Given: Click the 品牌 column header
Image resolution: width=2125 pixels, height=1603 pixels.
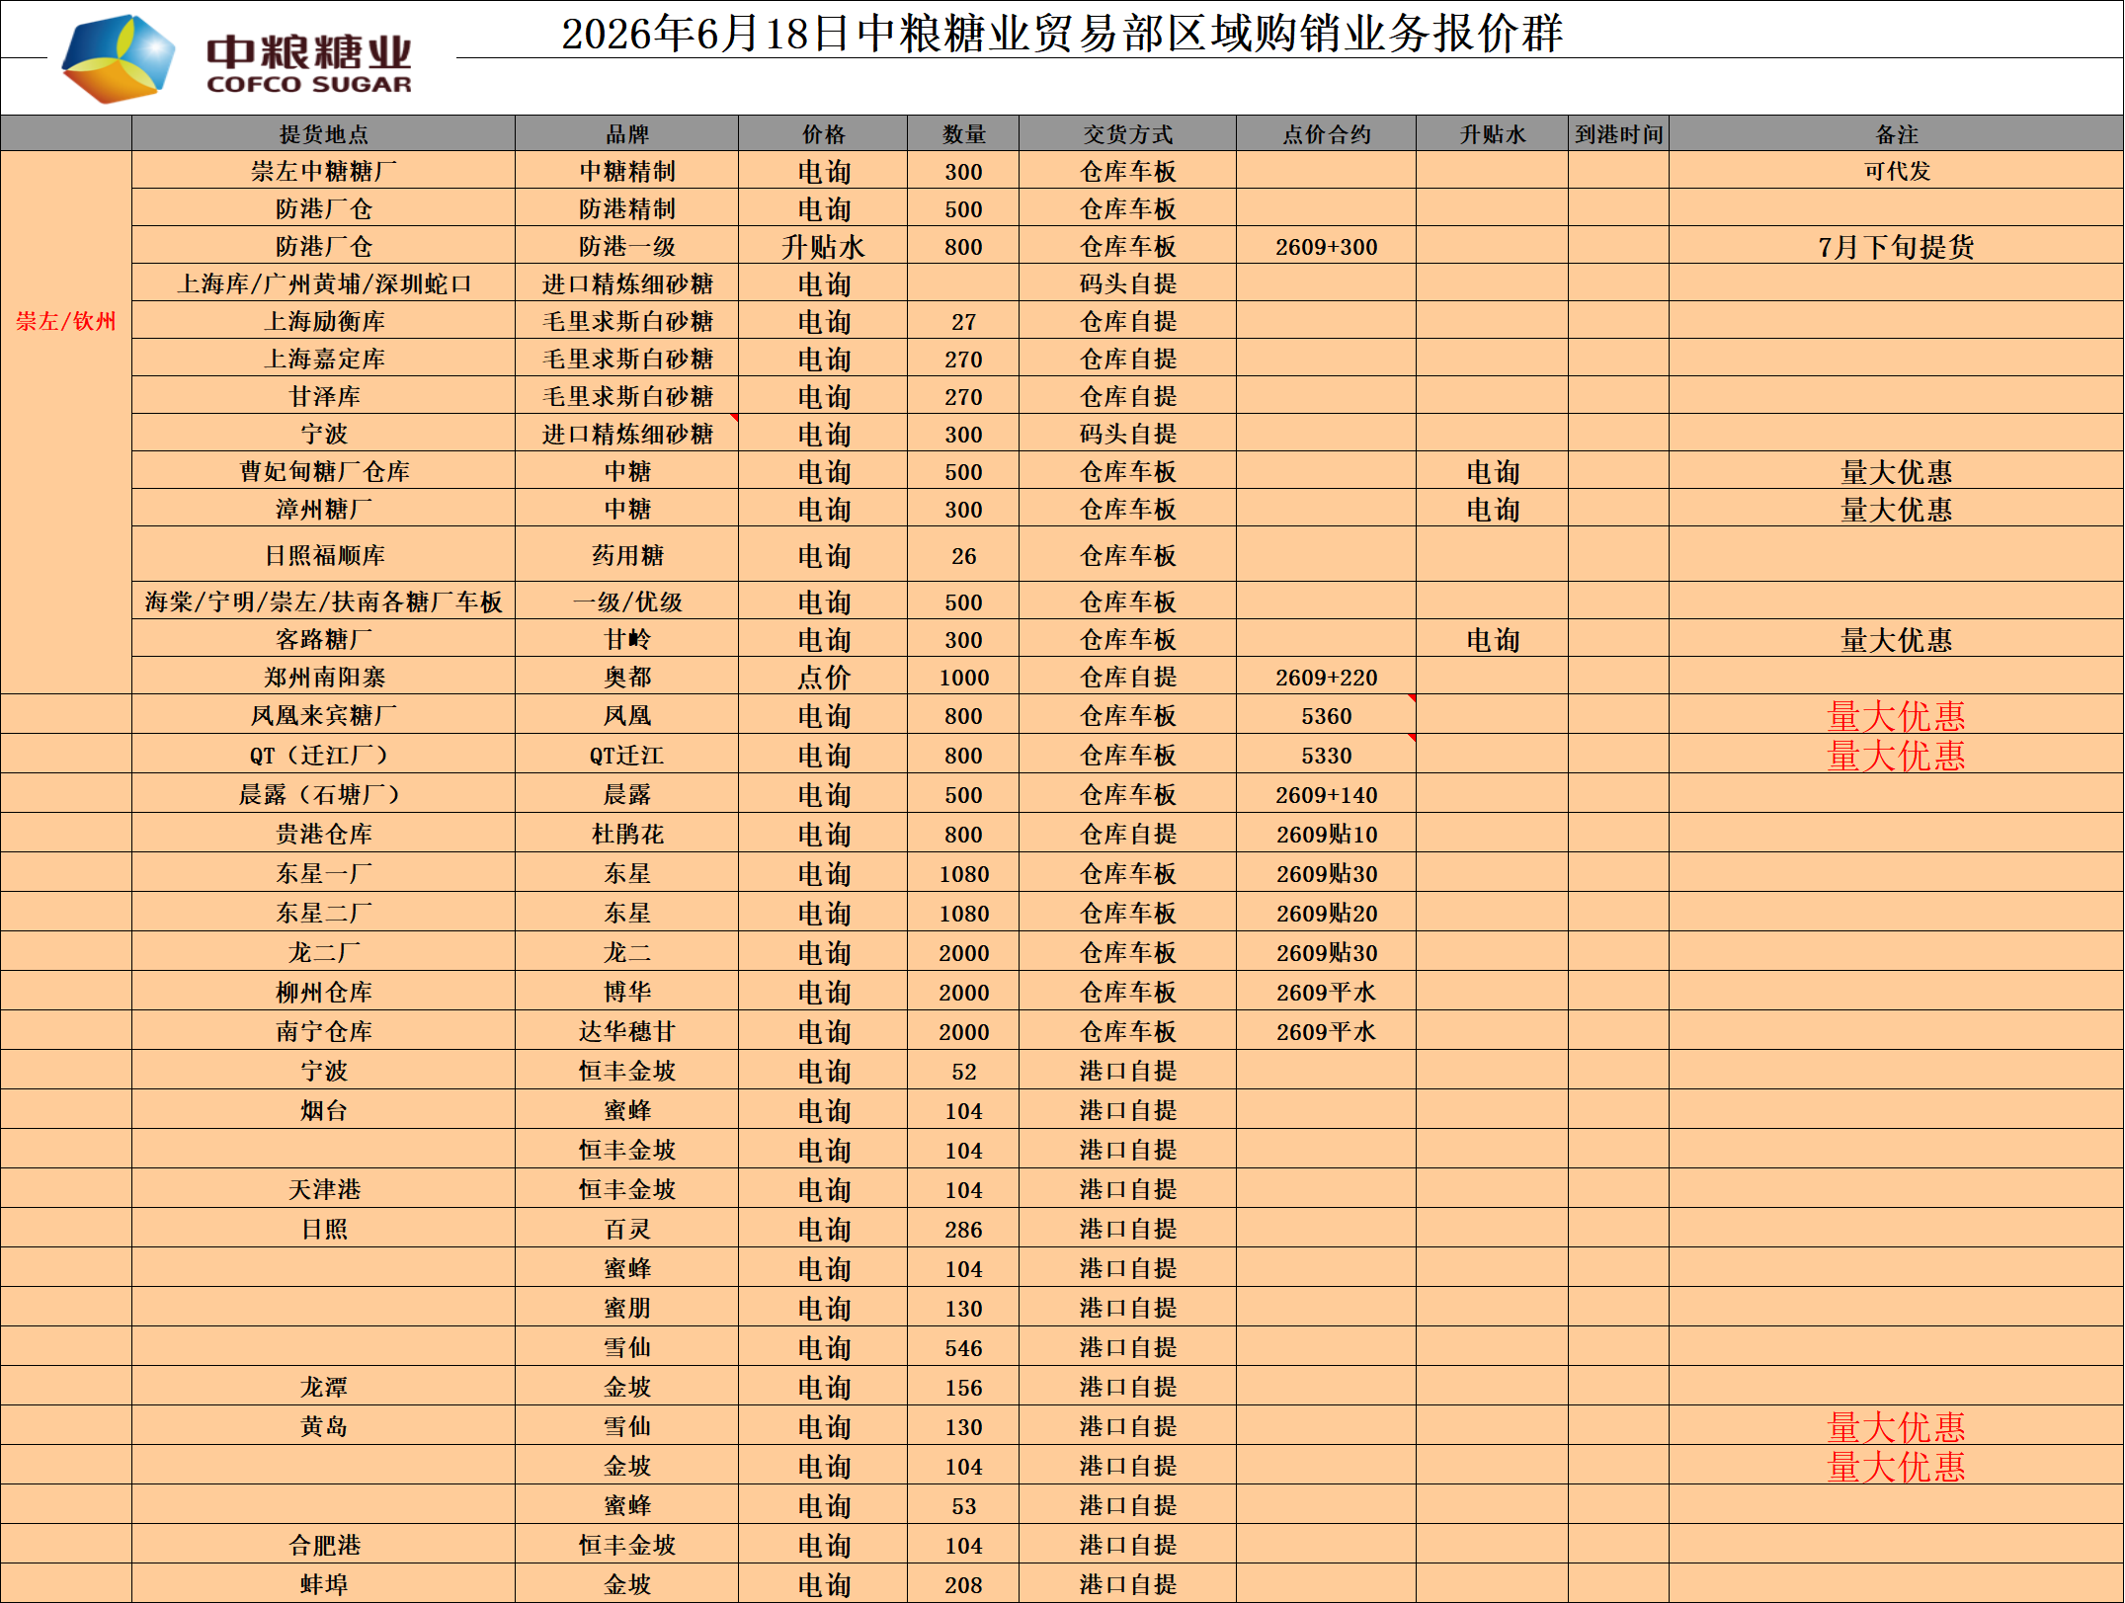Looking at the screenshot, I should [627, 133].
